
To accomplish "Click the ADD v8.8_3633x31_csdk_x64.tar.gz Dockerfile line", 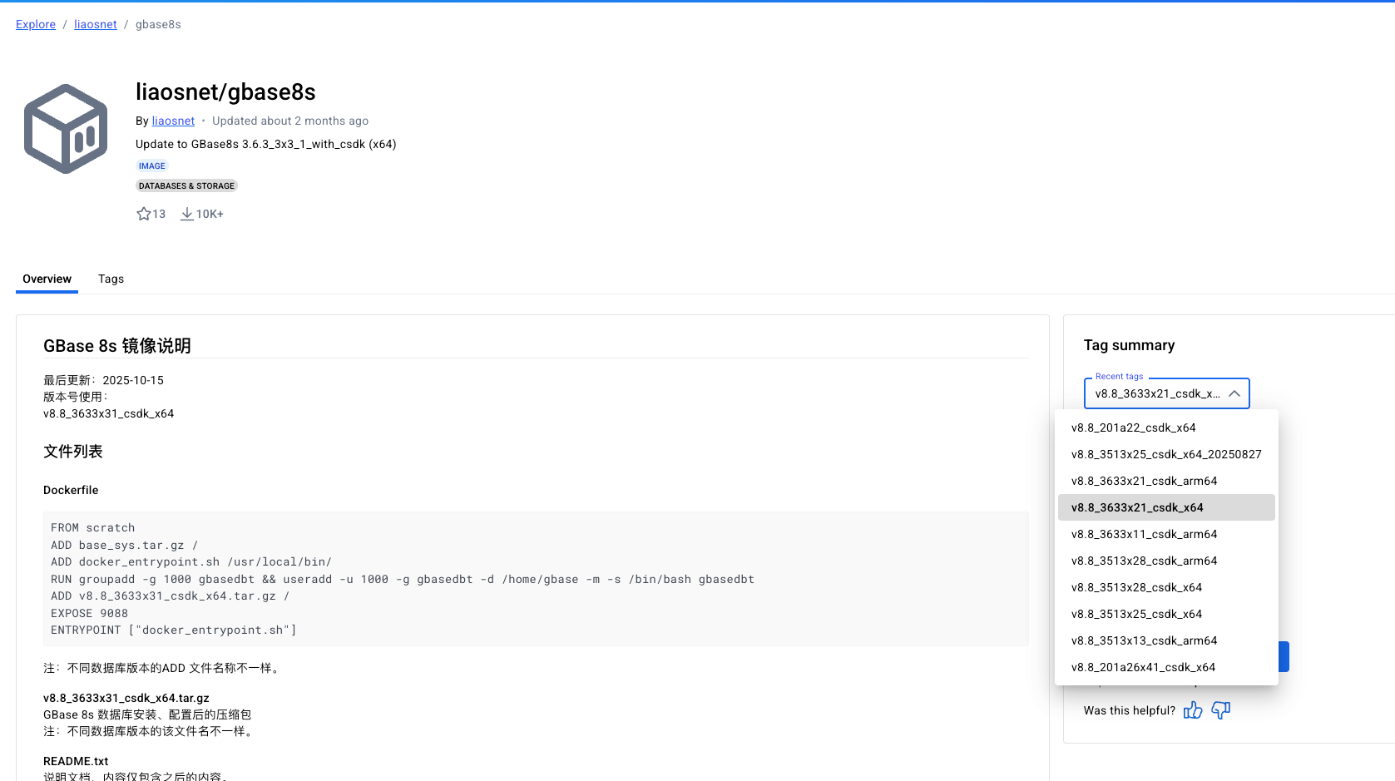I will (171, 596).
